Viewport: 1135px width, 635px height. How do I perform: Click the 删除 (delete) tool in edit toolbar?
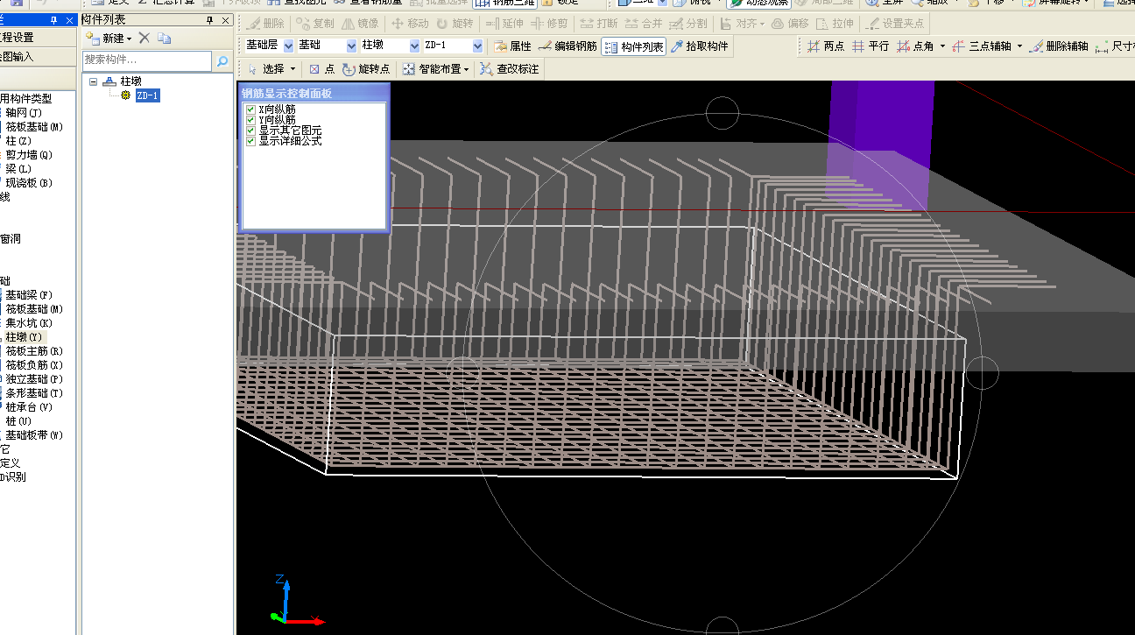(x=265, y=24)
